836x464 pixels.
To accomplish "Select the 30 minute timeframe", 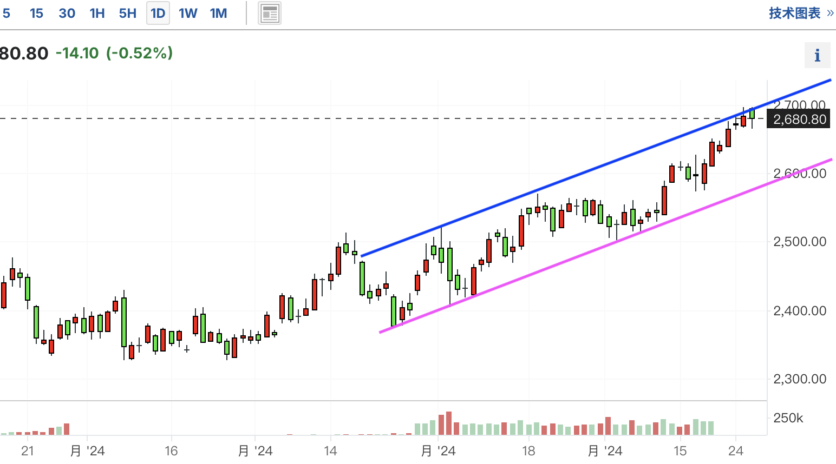I will pos(67,13).
